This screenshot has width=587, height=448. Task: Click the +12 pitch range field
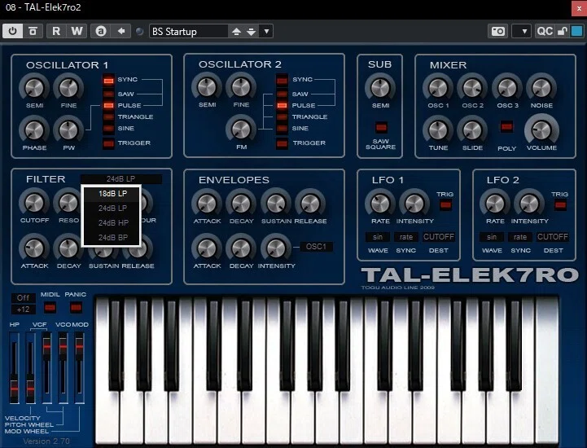tap(24, 310)
